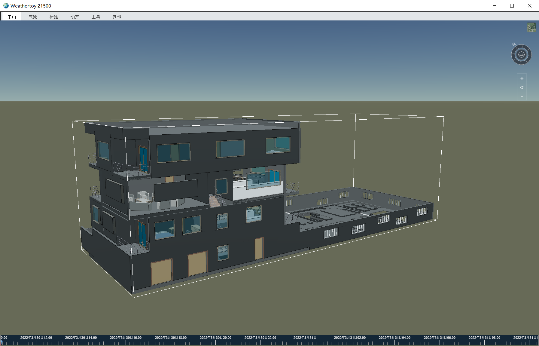Click the zoom in (+) icon

522,78
